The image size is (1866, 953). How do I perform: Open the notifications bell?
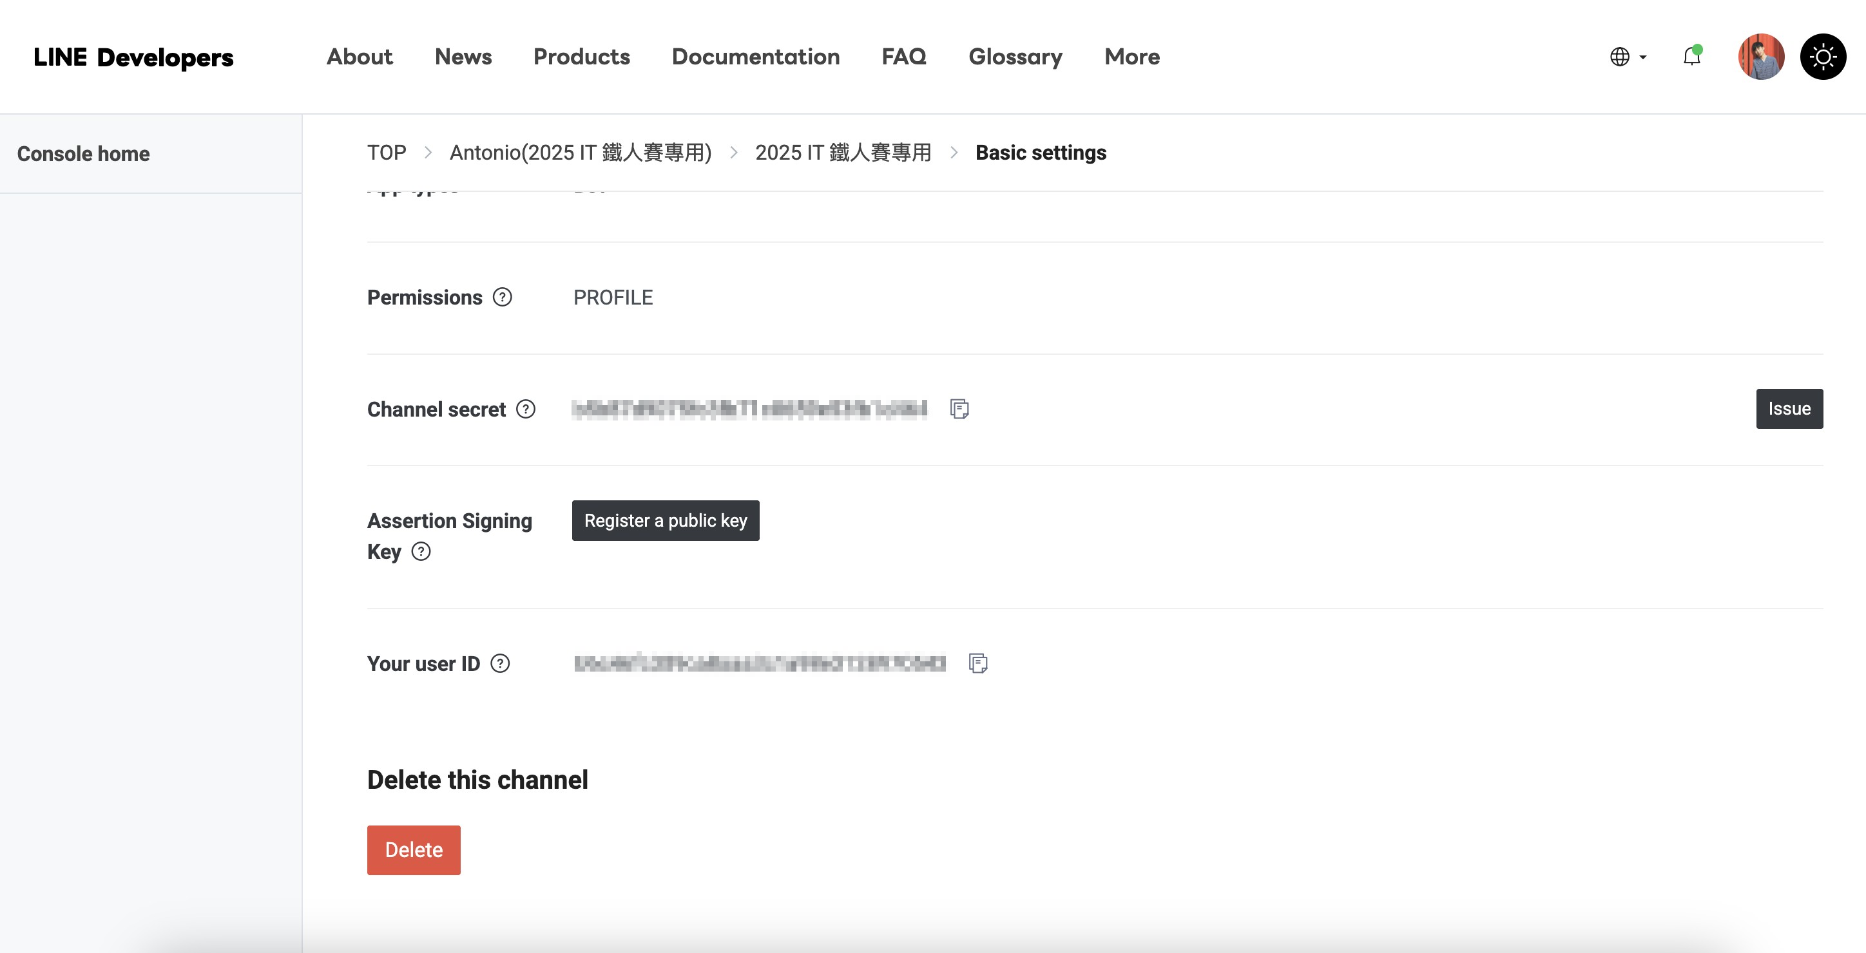1691,56
